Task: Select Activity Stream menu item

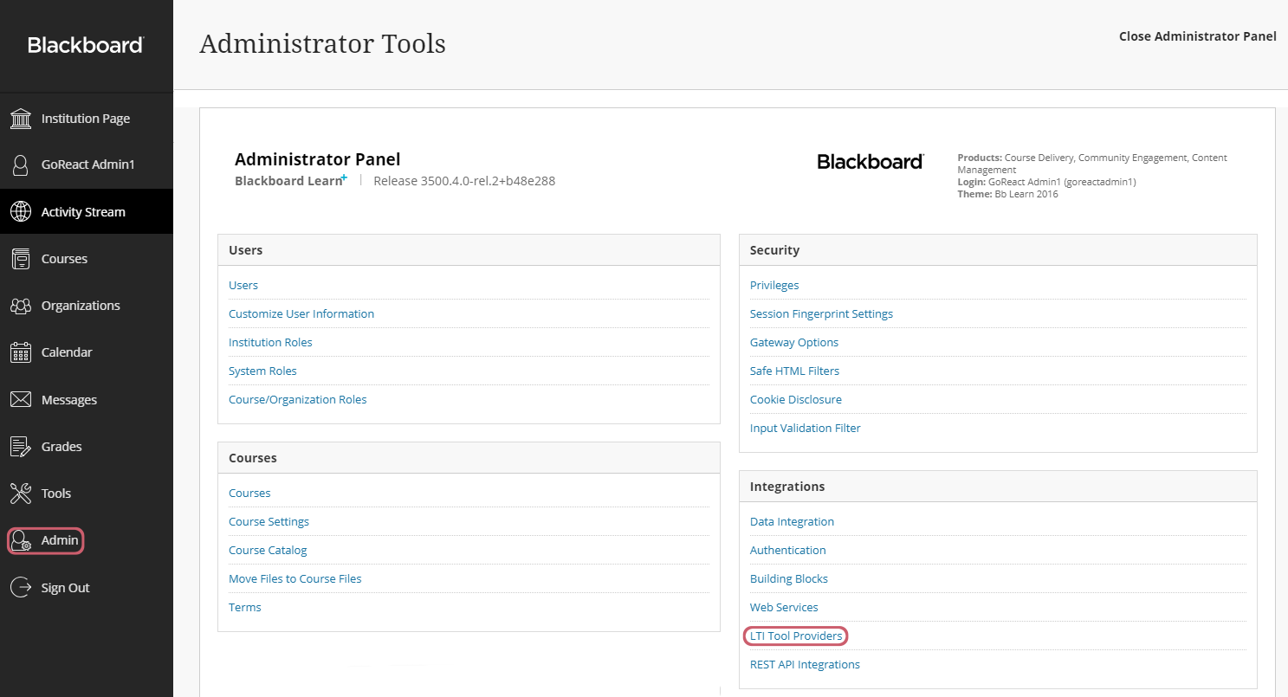Action: 83,212
